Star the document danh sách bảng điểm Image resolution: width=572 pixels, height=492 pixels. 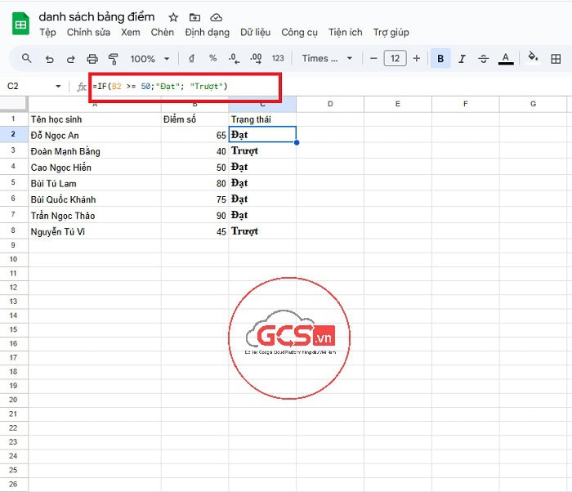tap(172, 17)
